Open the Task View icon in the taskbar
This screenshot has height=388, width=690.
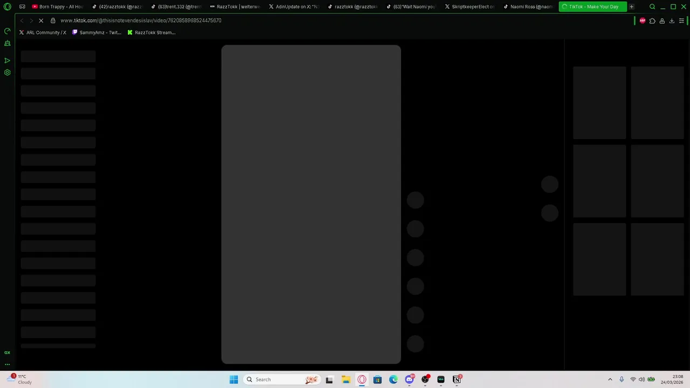tap(329, 379)
